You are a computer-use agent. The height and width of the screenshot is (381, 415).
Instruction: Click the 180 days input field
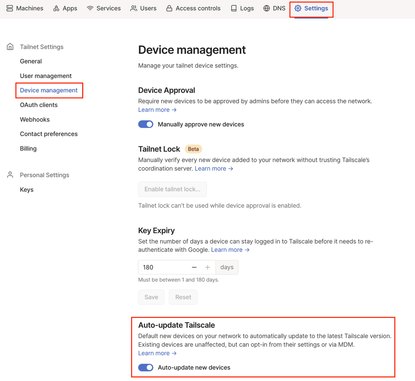click(161, 267)
